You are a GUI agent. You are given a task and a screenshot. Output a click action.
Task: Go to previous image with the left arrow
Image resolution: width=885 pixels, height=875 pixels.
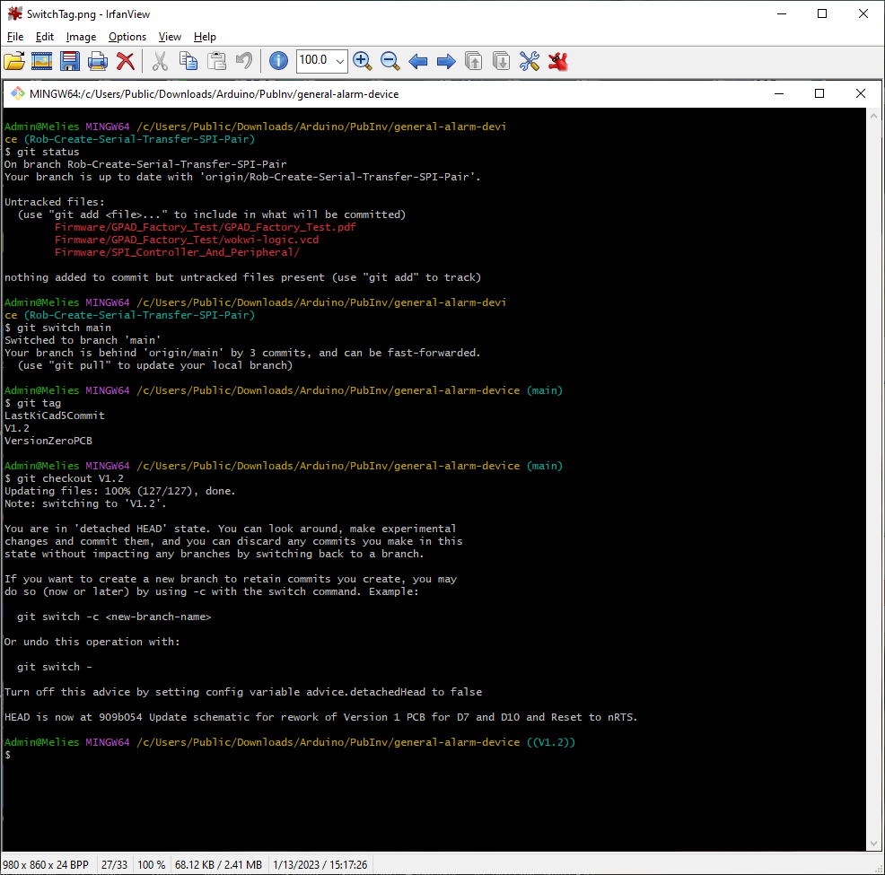pyautogui.click(x=417, y=61)
